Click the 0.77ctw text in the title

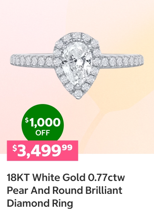(106, 178)
